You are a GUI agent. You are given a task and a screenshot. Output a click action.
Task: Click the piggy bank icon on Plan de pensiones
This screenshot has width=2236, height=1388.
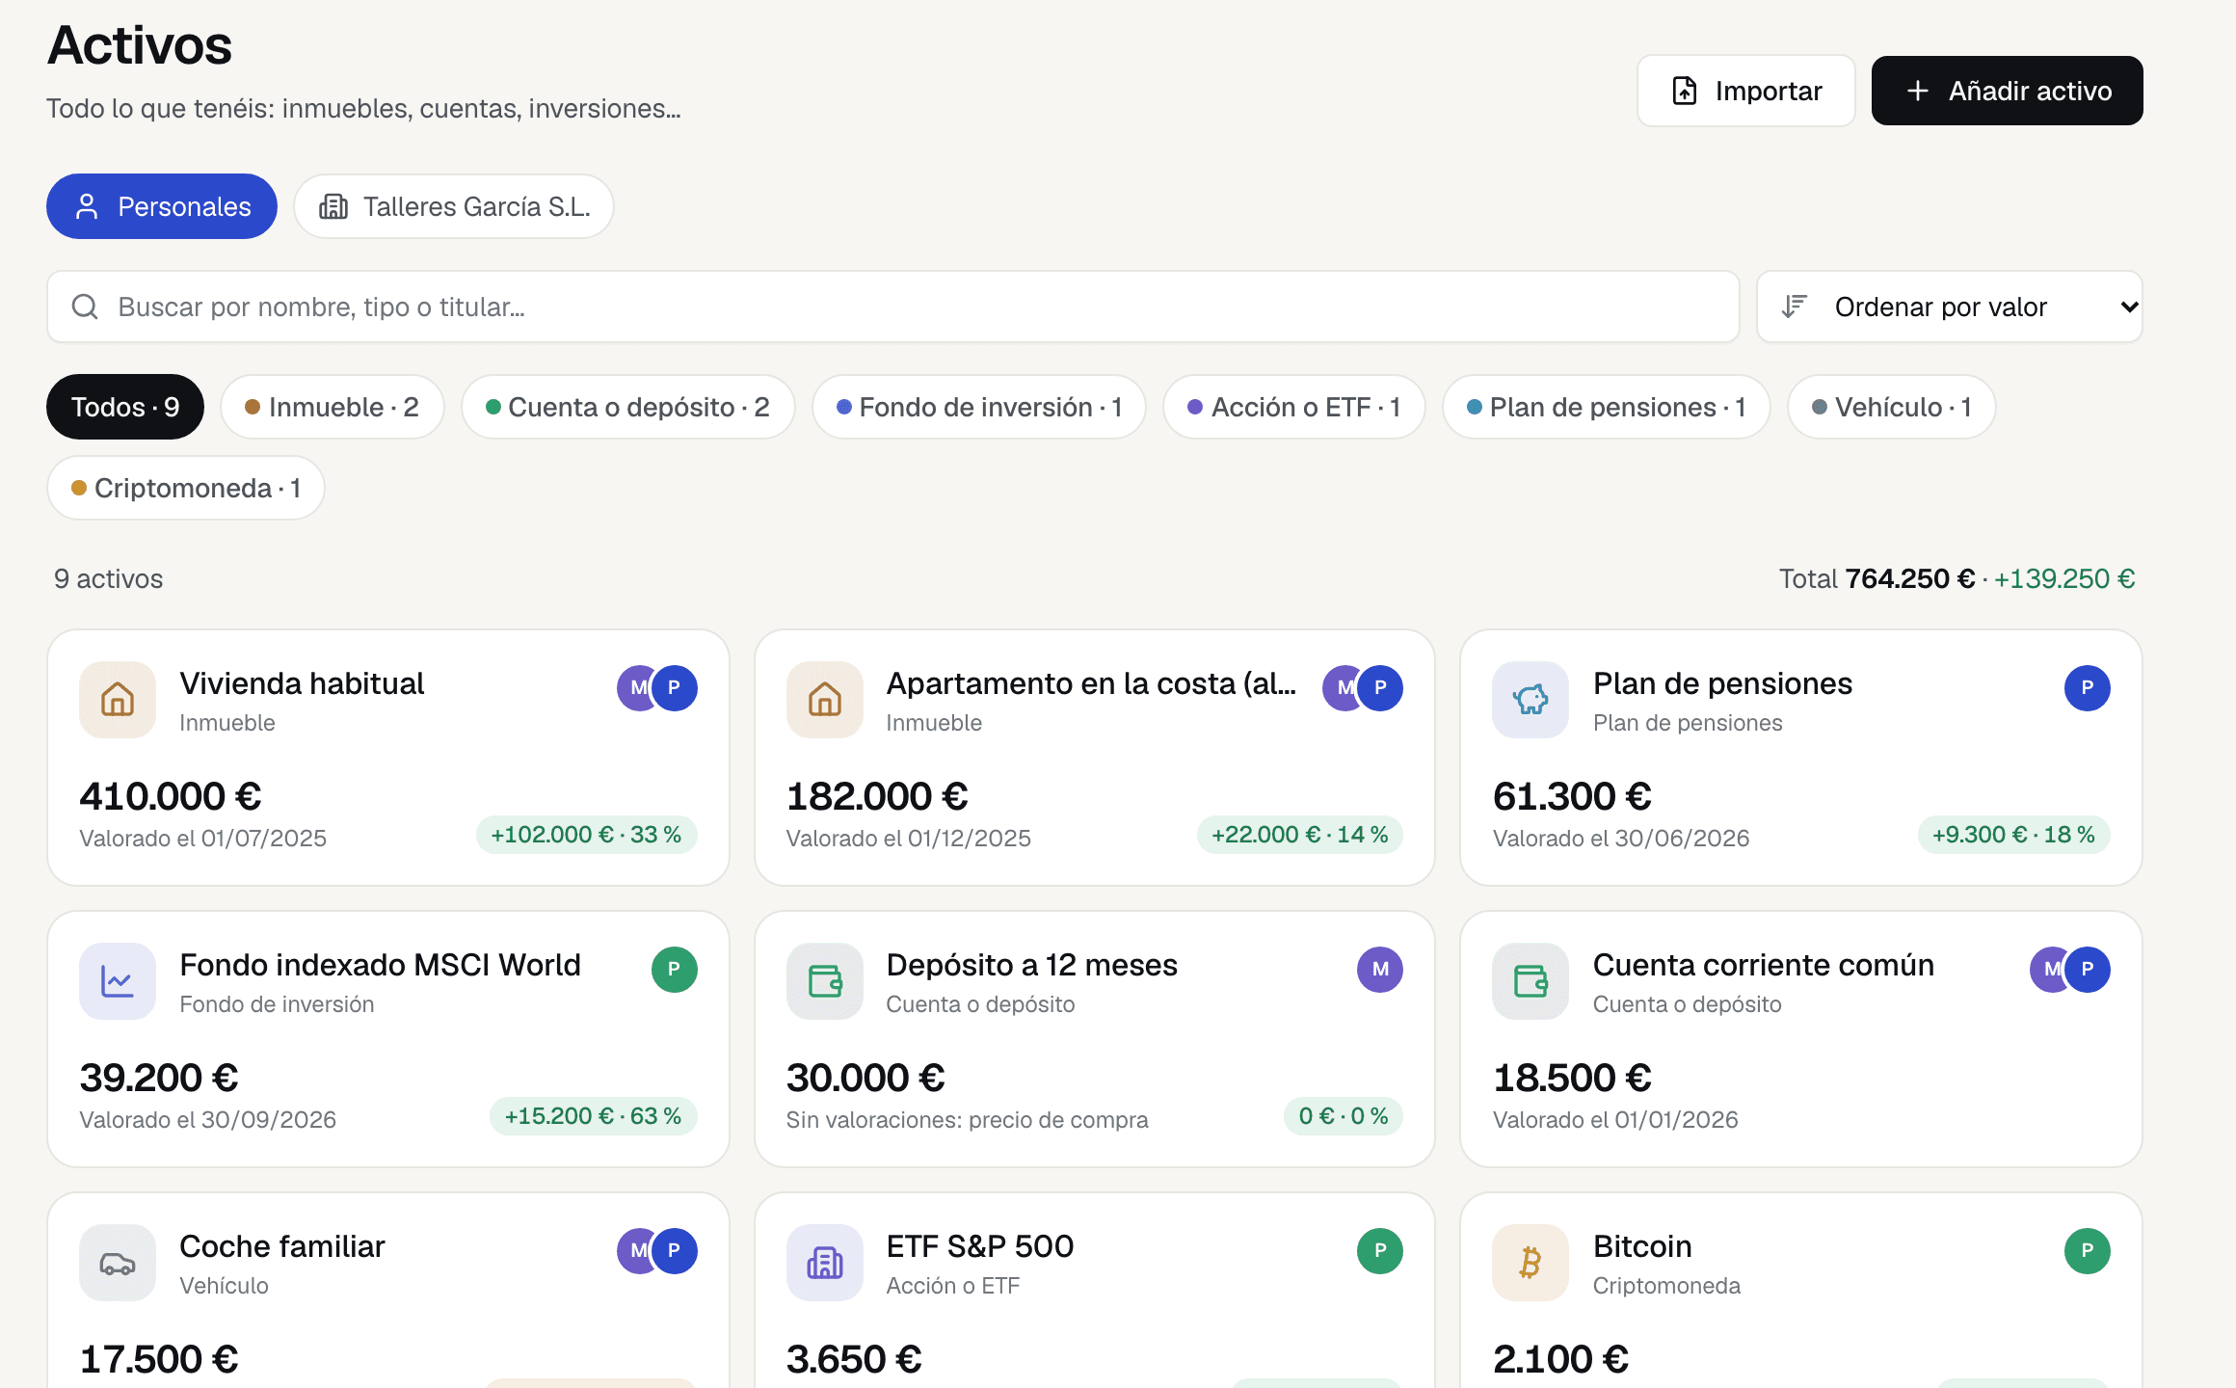click(x=1531, y=700)
